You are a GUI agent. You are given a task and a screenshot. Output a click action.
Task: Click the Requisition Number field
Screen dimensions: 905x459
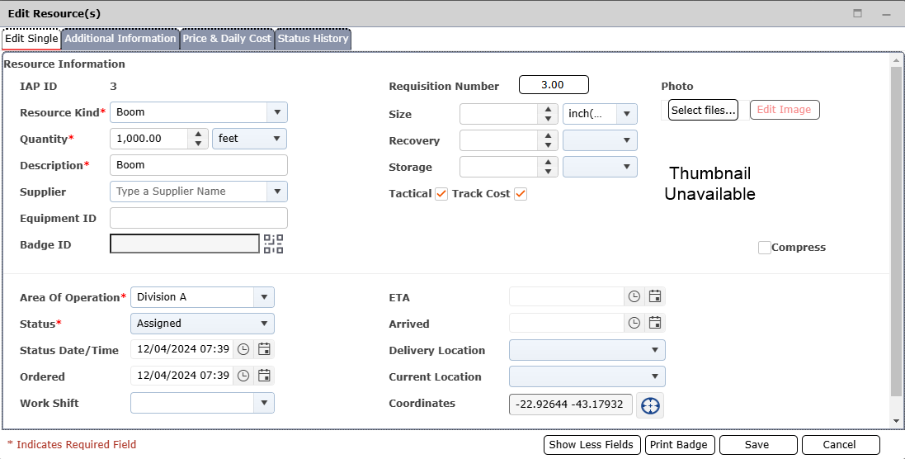pyautogui.click(x=554, y=85)
